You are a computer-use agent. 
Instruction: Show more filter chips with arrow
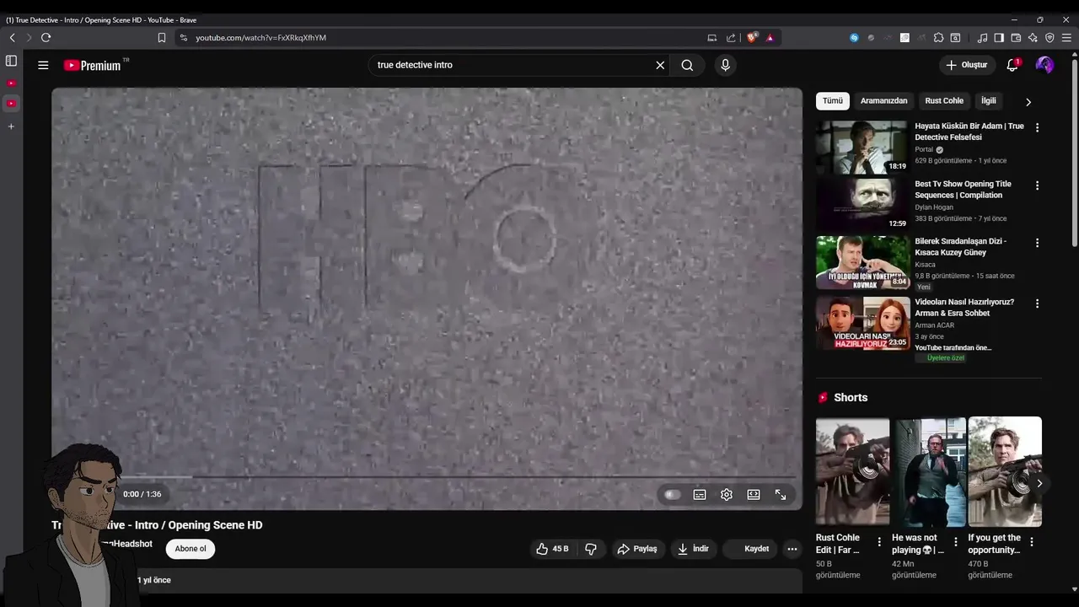click(x=1028, y=102)
